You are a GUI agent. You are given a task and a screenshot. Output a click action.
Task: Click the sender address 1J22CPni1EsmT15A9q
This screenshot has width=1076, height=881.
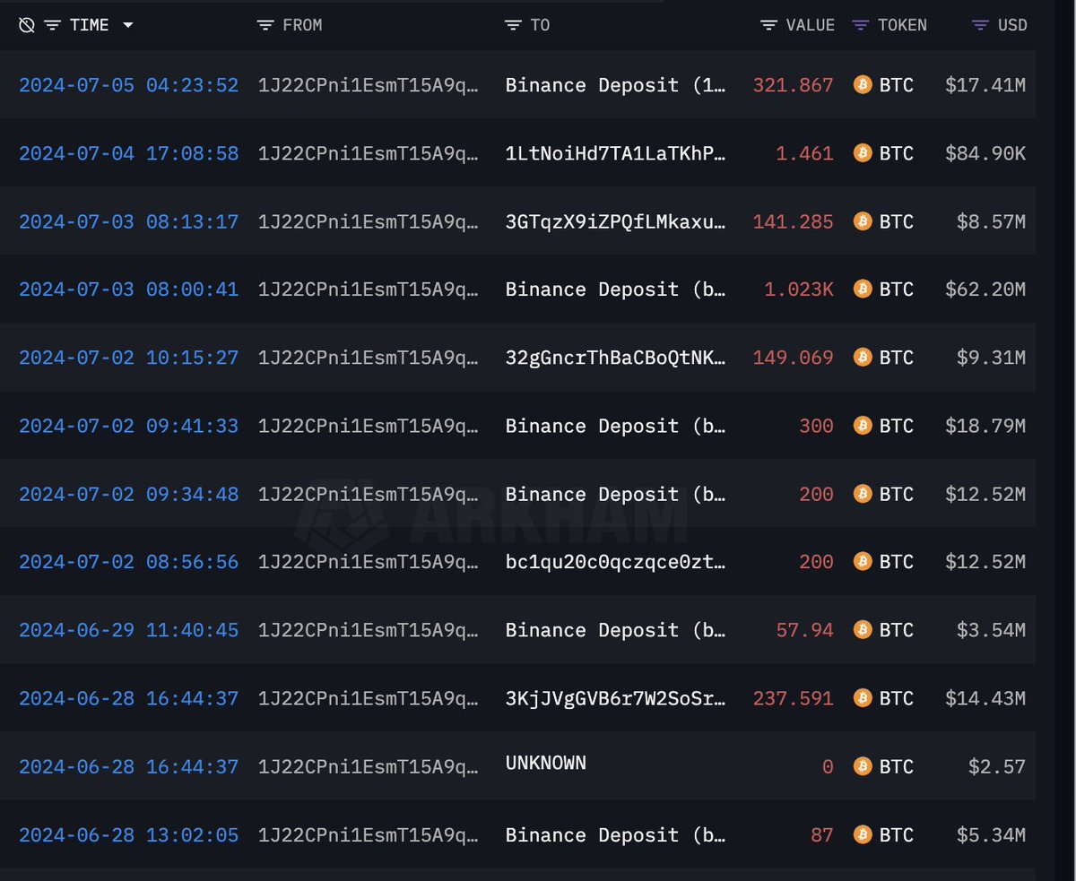[x=369, y=84]
